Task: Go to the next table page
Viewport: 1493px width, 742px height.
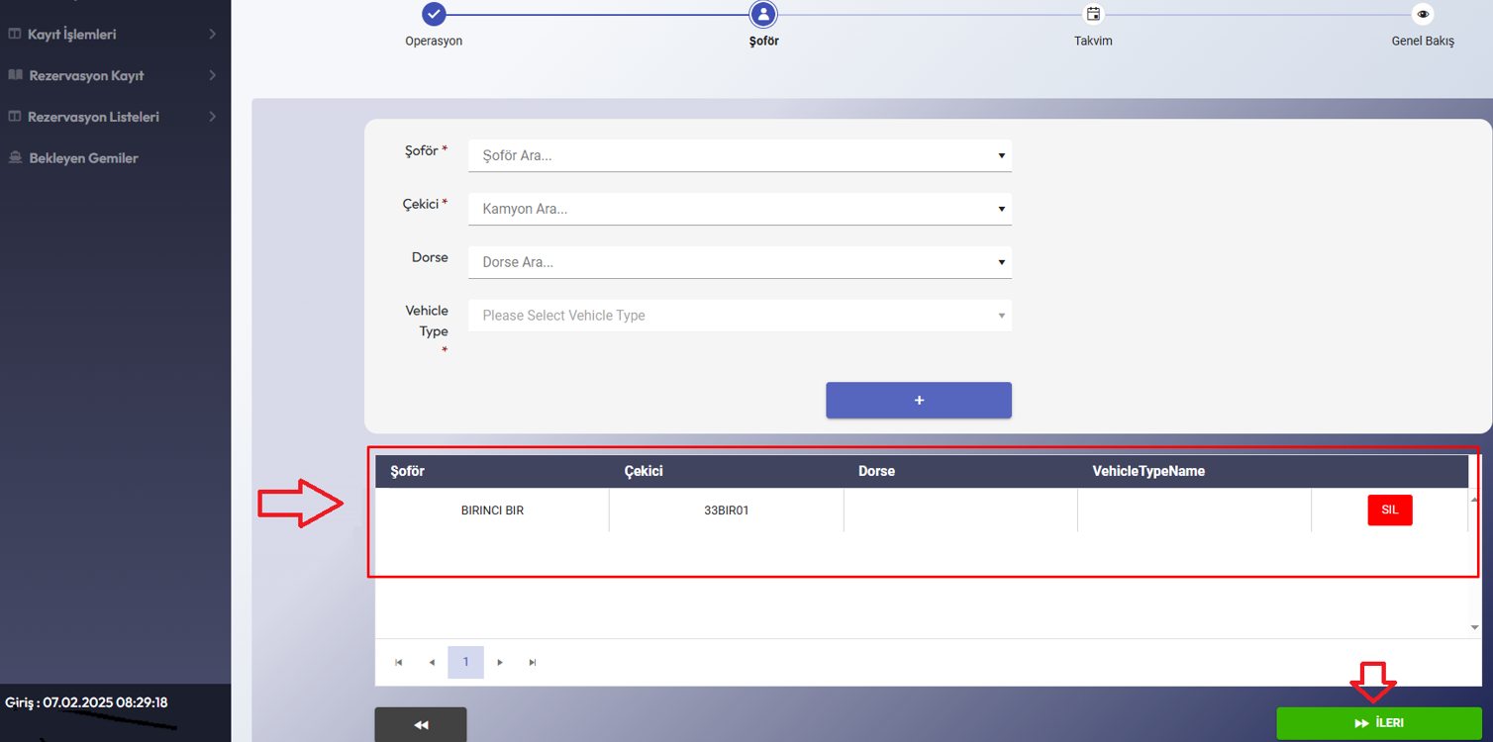Action: coord(500,663)
